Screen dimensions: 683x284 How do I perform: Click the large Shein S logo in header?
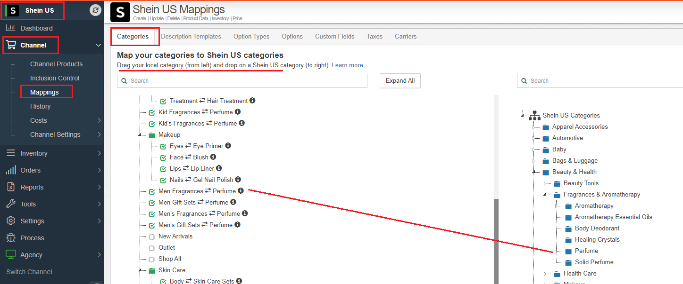click(x=120, y=12)
